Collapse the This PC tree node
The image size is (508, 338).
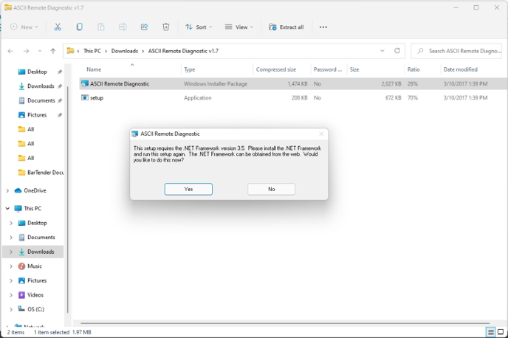[7, 209]
